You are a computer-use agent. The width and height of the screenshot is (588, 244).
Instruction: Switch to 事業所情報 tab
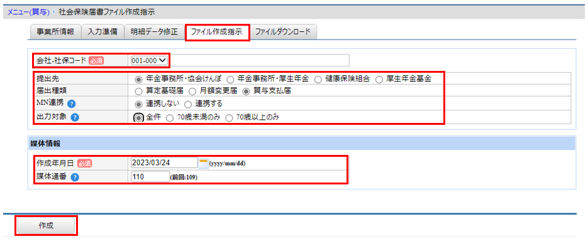point(55,32)
